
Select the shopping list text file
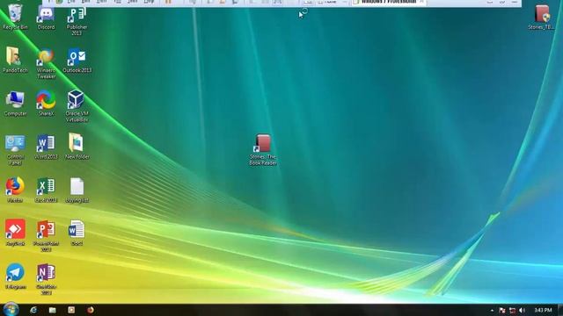(77, 190)
